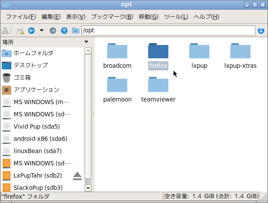The height and width of the screenshot is (203, 268).
Task: Select the teamviewer folder icon
Action: [158, 84]
